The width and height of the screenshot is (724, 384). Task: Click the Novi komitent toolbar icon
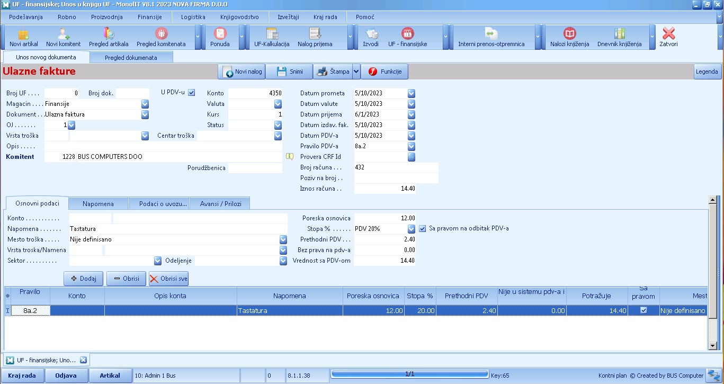(64, 38)
